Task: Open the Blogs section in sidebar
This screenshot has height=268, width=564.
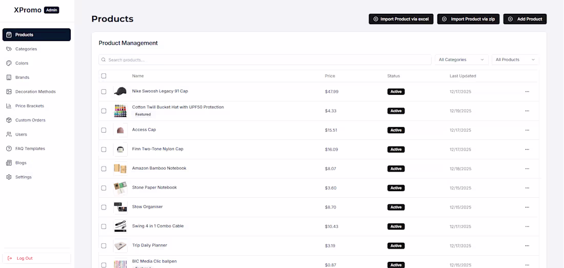Action: [21, 163]
